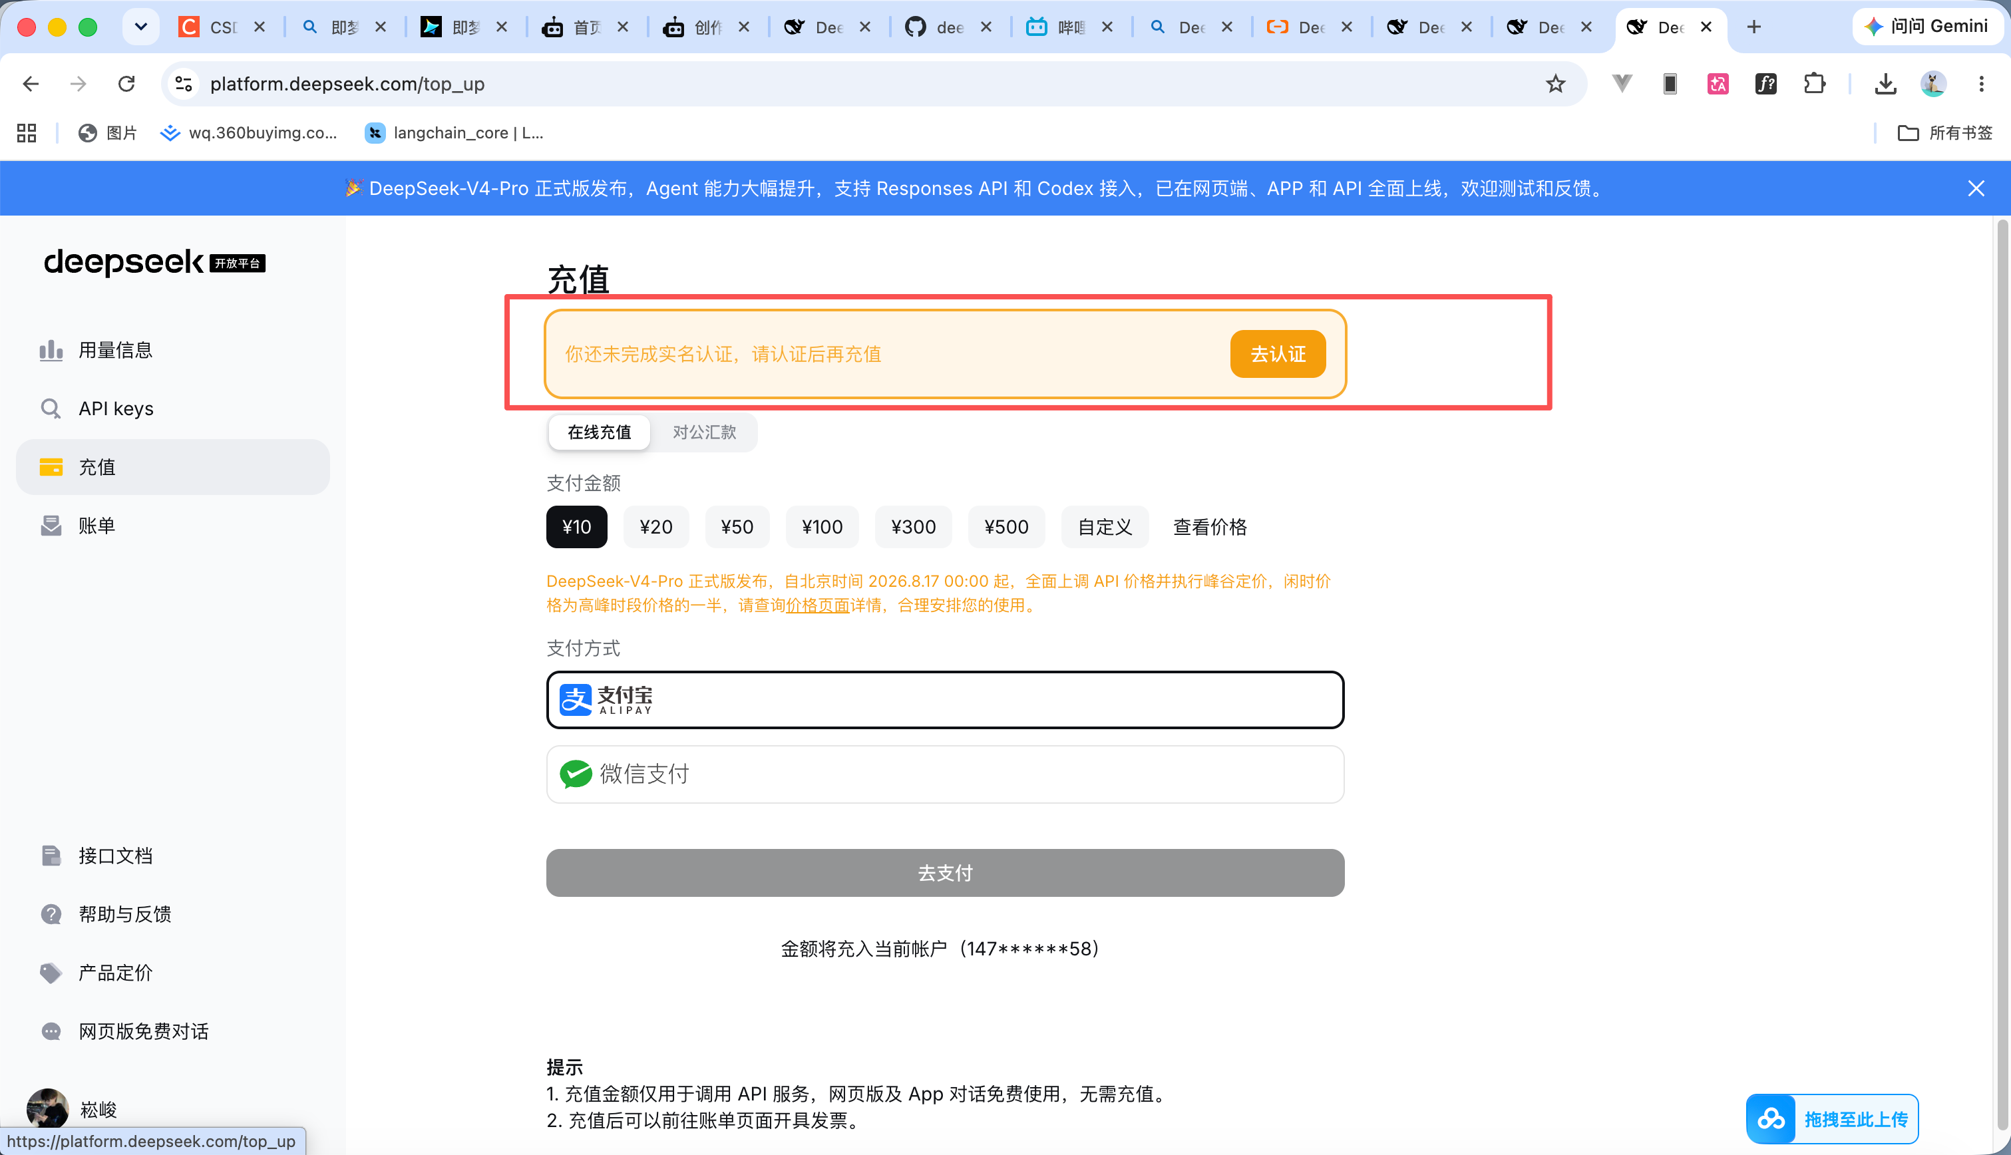Open the 所有书签 all bookmarks folder

(x=1944, y=132)
